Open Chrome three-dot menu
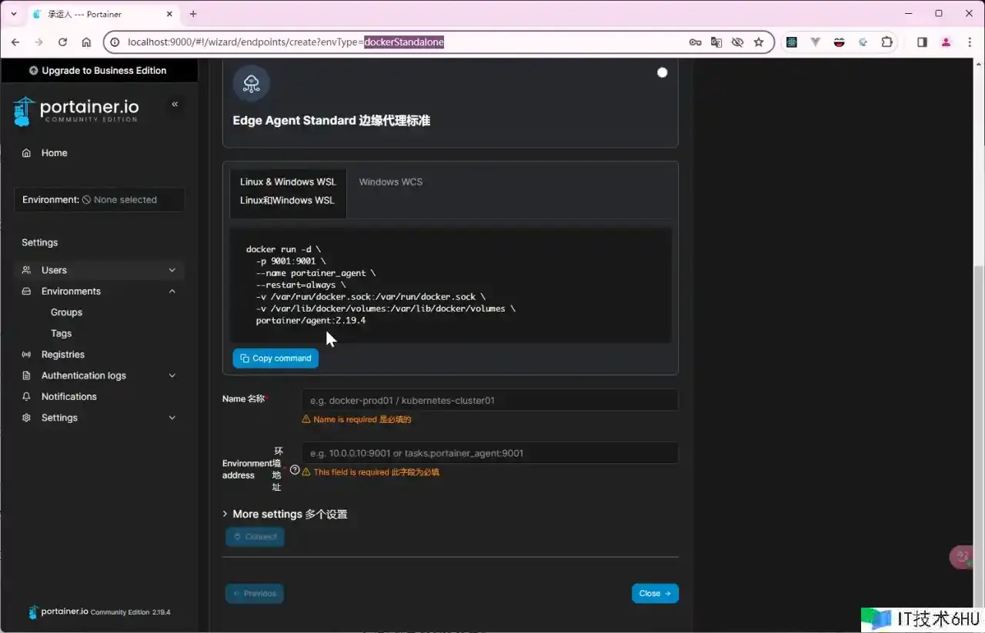 969,42
